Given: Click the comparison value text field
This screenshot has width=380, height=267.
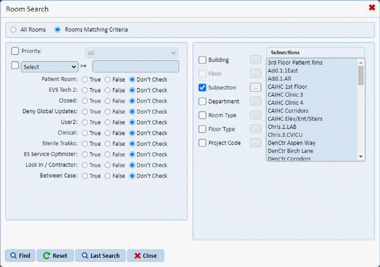Looking at the screenshot, I should tap(135, 66).
